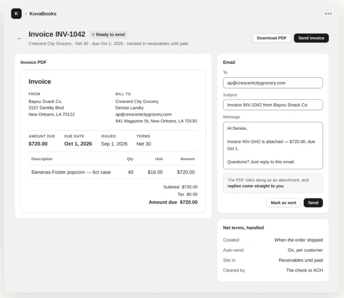Open the KovaBooks breadcrumb link
Screen dimensions: 344x298
click(x=43, y=14)
